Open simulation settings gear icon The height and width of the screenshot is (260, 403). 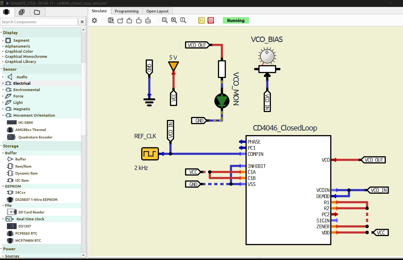[x=94, y=20]
